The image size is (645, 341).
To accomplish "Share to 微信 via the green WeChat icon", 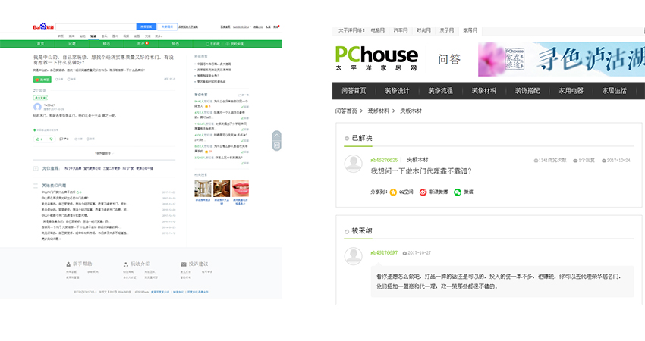I will click(458, 192).
